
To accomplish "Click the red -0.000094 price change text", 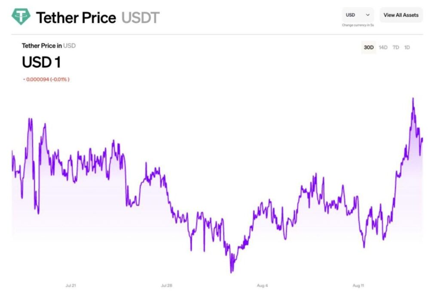I will 46,80.
